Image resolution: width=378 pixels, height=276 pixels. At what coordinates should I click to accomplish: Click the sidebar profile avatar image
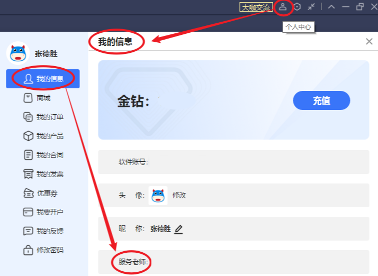[18, 53]
